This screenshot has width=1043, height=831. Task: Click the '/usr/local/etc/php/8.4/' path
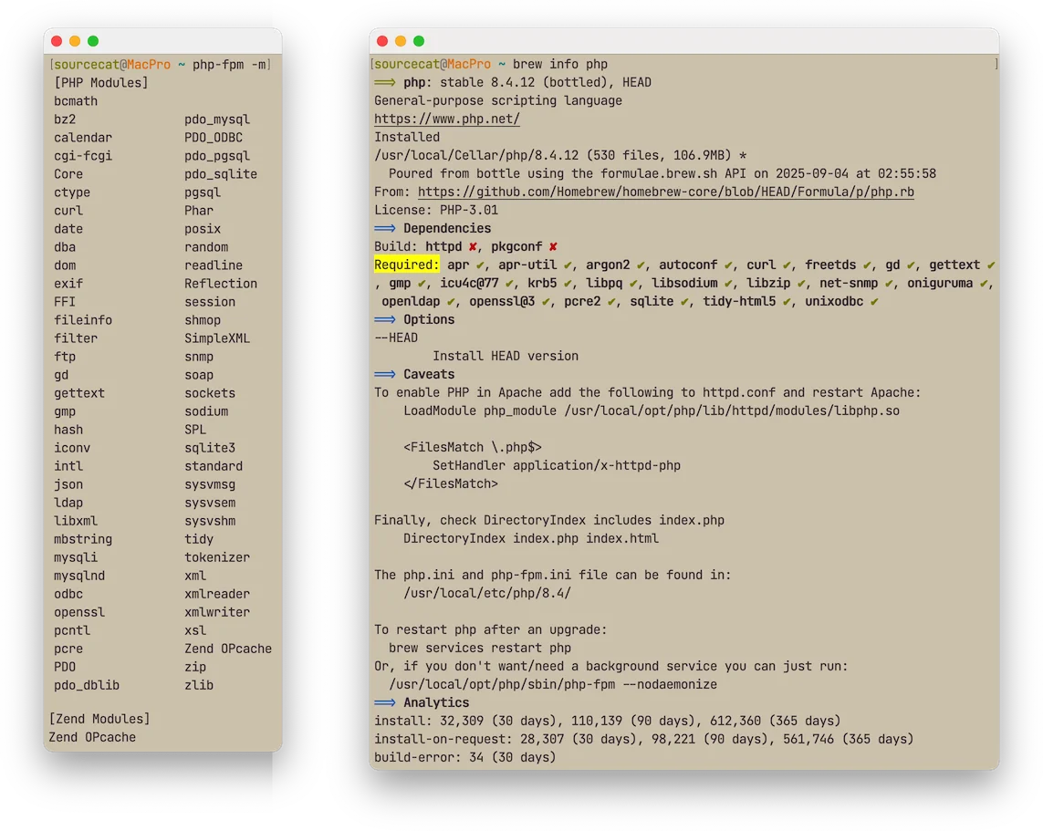coord(487,593)
